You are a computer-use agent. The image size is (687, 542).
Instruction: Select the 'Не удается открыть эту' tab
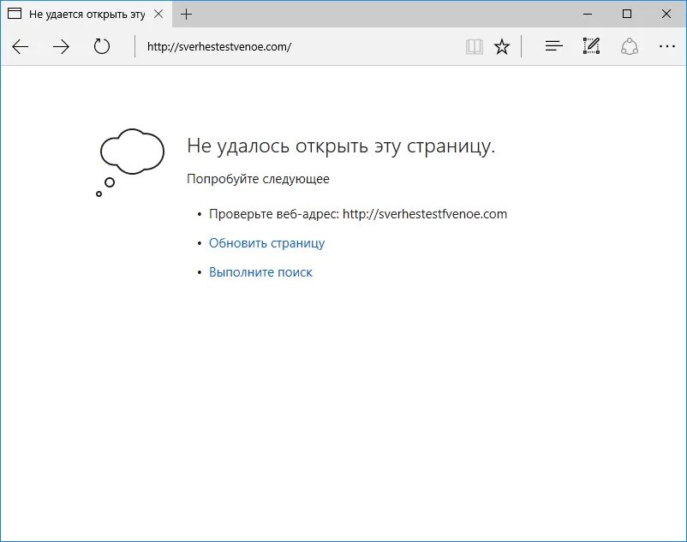[x=87, y=14]
